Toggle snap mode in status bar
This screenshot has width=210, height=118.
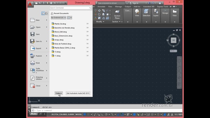click(88, 114)
